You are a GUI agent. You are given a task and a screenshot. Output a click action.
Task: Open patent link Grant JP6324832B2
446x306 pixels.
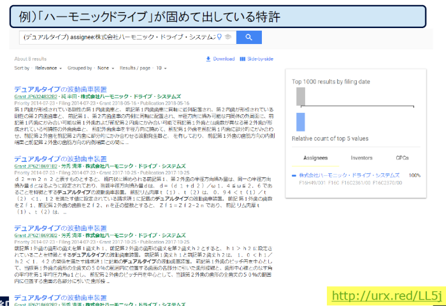[x=36, y=97]
